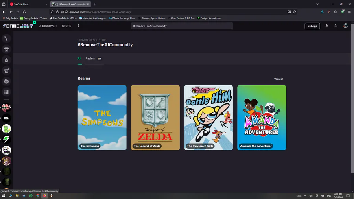The width and height of the screenshot is (354, 199).
Task: Open the Simpson Speed Motor... bookmark
Action: pyautogui.click(x=152, y=18)
